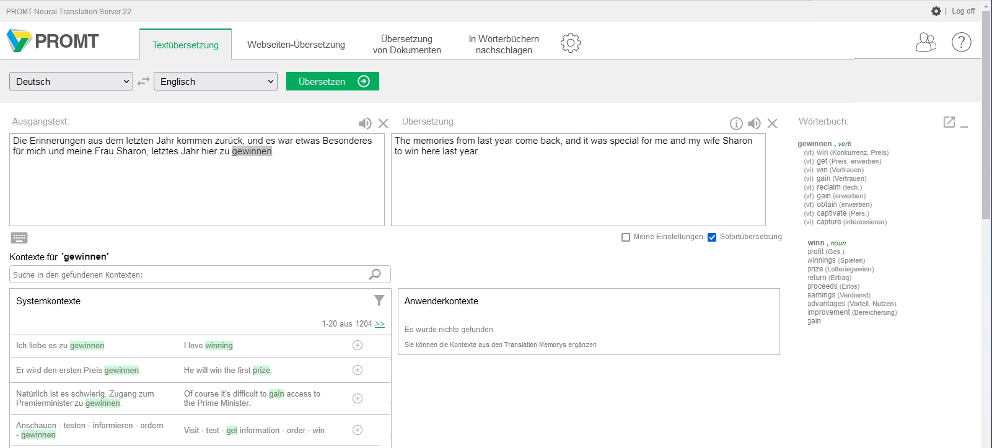Image resolution: width=992 pixels, height=448 pixels.
Task: Play audio of the source text
Action: coord(365,123)
